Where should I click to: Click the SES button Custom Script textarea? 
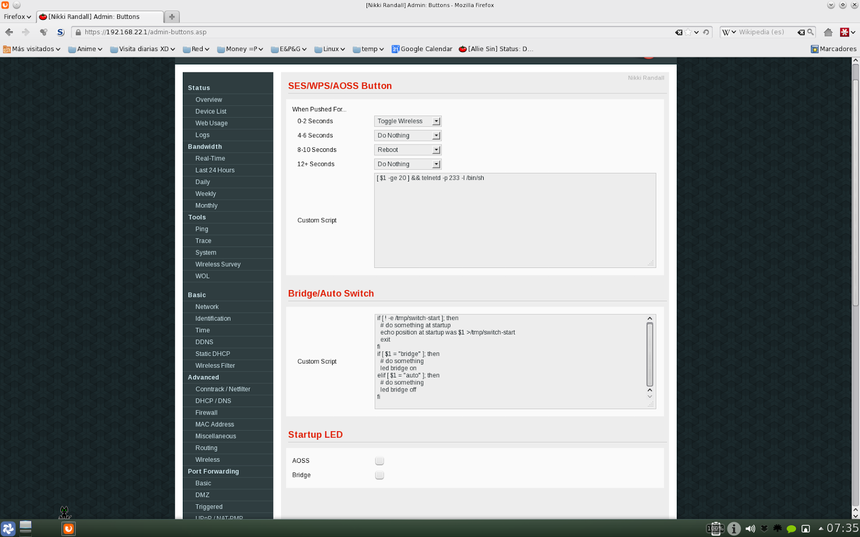pos(515,220)
